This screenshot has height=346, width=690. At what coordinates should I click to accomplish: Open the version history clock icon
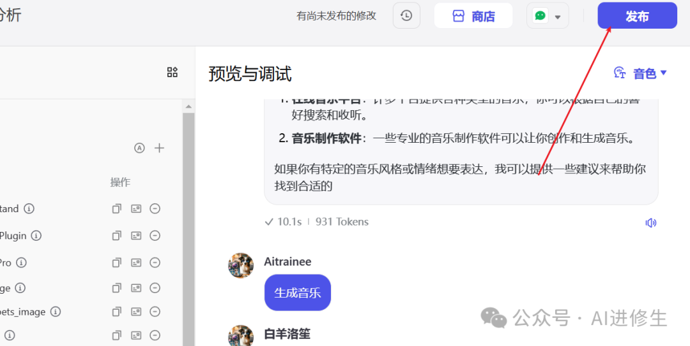click(x=406, y=16)
